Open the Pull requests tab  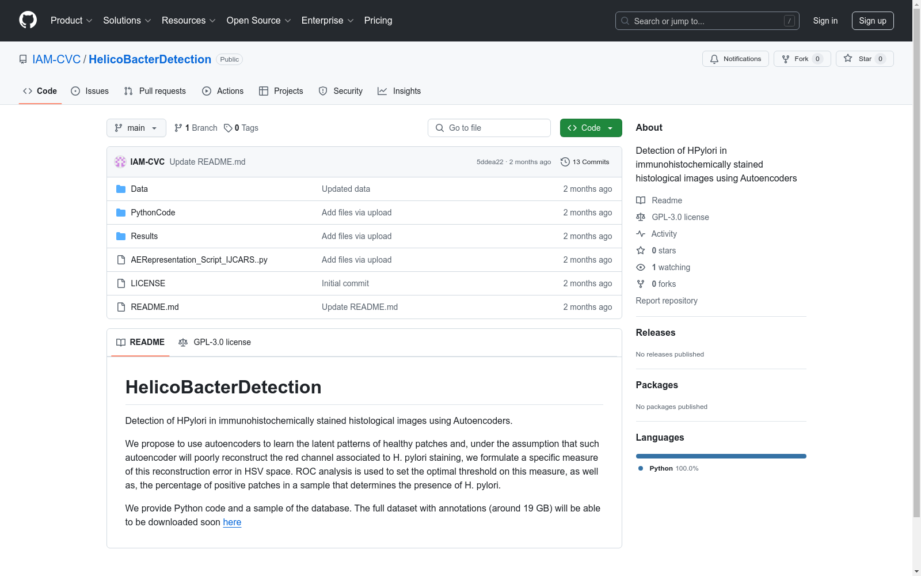click(x=155, y=91)
